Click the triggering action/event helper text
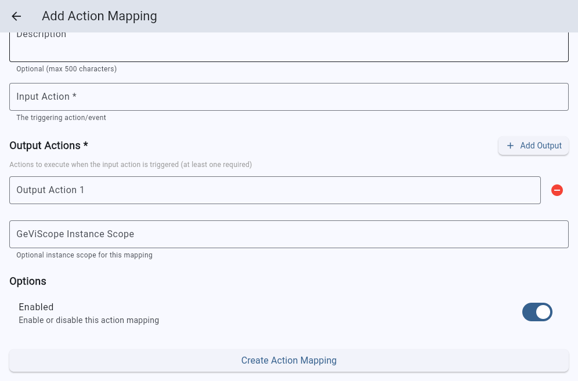Screen dimensions: 578x381 point(61,118)
